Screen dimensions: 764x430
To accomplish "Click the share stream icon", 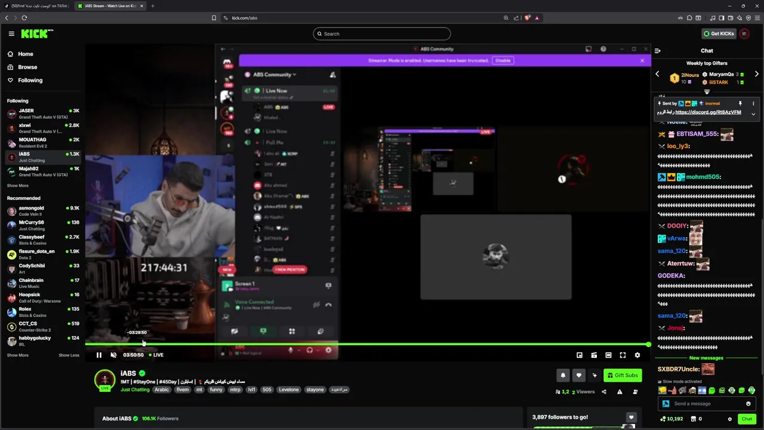I will point(603,392).
